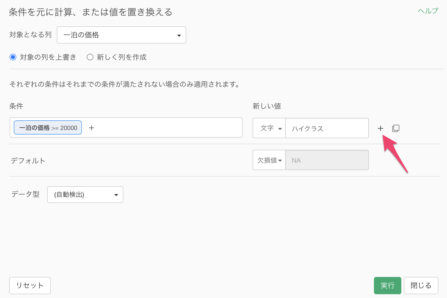Screen dimensions: 447x298
Task: Expand the データ型 (自動検出) dropdown
Action: pyautogui.click(x=85, y=195)
